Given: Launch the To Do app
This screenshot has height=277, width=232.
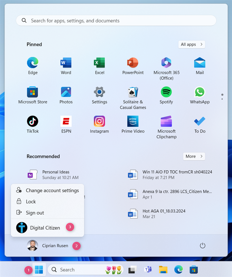Looking at the screenshot, I should point(200,124).
